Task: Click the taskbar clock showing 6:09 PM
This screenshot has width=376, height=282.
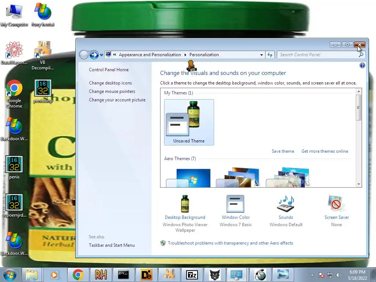Action: click(x=357, y=275)
